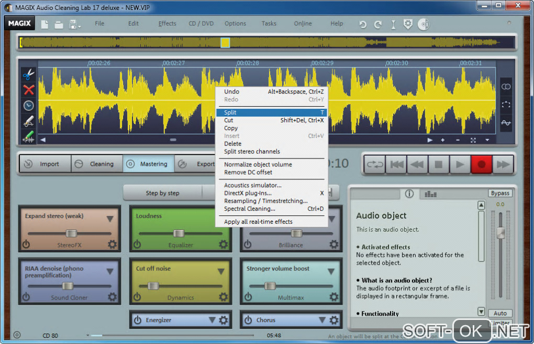534x344 pixels.
Task: Open Cut off noise preset dropdown
Action: [x=221, y=271]
